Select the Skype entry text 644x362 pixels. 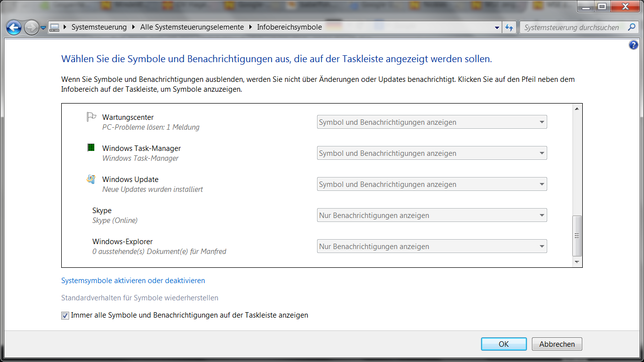[102, 211]
